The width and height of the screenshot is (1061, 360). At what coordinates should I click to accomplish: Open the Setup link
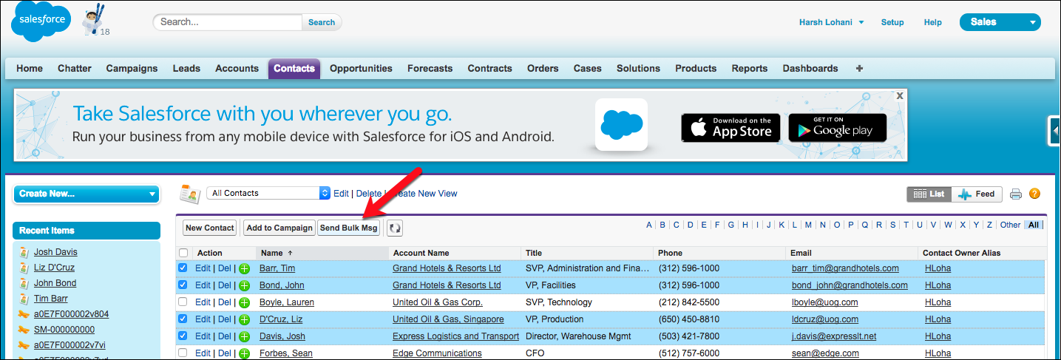point(892,22)
